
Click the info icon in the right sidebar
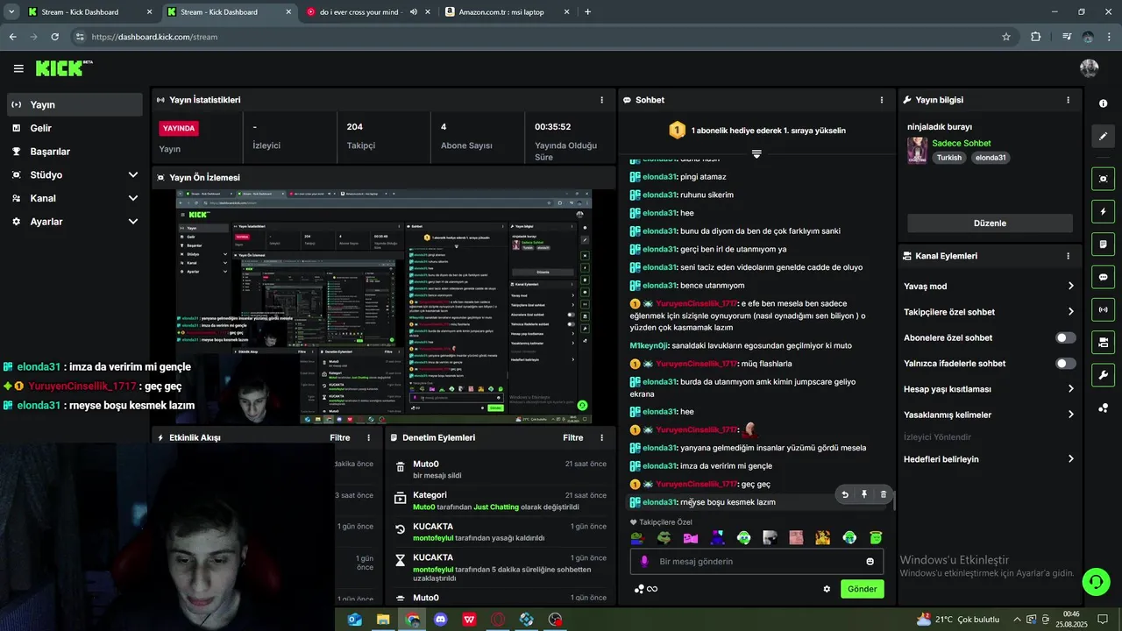[1103, 103]
